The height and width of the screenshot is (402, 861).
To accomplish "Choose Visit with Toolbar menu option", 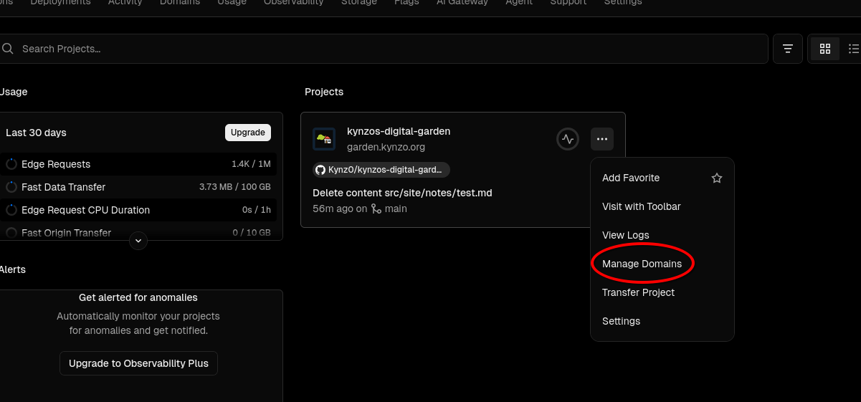I will tap(641, 206).
